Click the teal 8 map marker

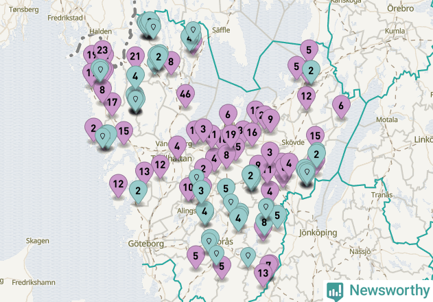[264, 224]
